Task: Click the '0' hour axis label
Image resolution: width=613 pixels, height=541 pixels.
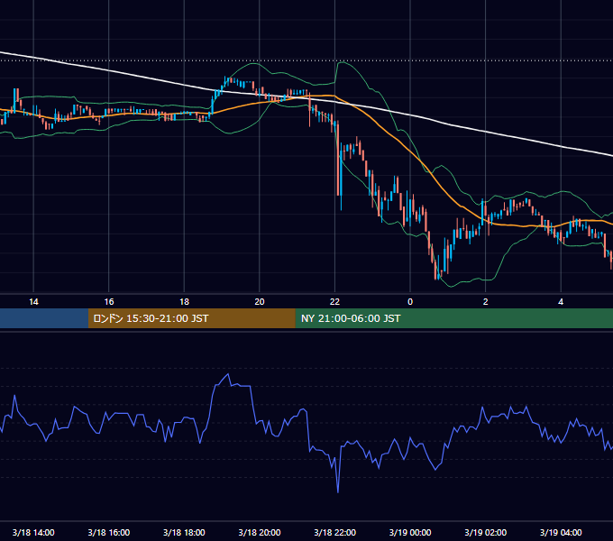Action: [410, 302]
